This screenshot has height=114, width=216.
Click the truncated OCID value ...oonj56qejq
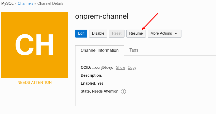point(103,67)
